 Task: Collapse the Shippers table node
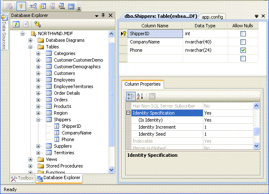[x=38, y=120]
